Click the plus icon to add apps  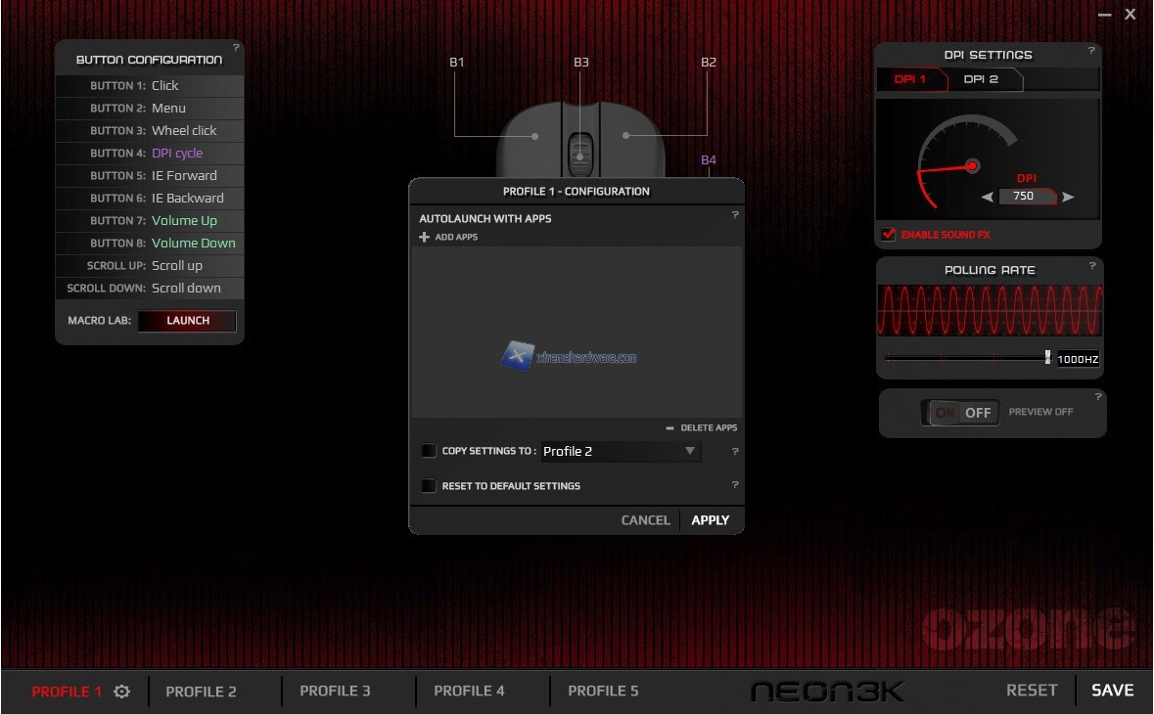(x=424, y=237)
